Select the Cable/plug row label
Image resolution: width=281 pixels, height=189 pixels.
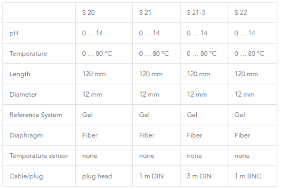click(26, 176)
